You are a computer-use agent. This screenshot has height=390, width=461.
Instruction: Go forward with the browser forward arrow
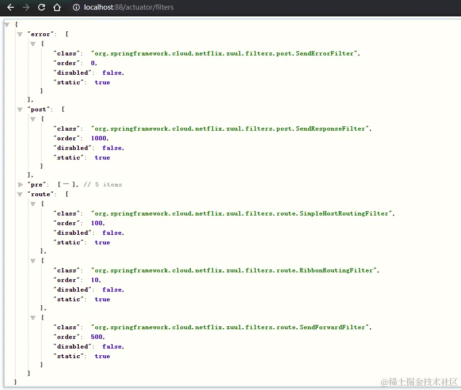(26, 7)
